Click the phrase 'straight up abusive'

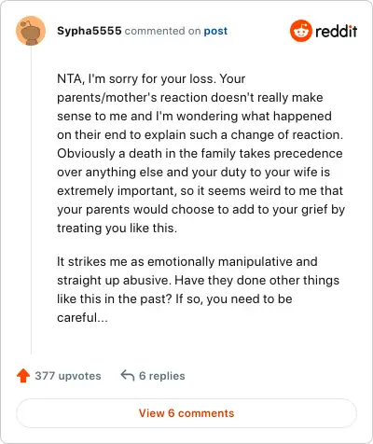114,280
